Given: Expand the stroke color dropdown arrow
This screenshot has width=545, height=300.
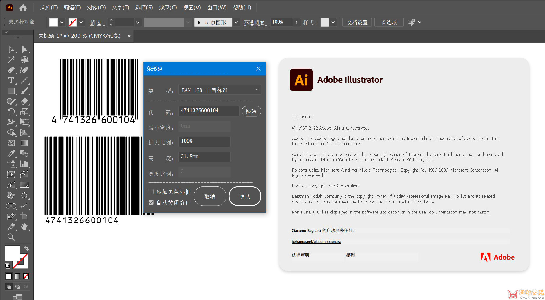Looking at the screenshot, I should (81, 22).
